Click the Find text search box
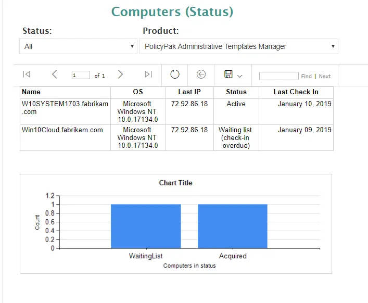 point(278,76)
